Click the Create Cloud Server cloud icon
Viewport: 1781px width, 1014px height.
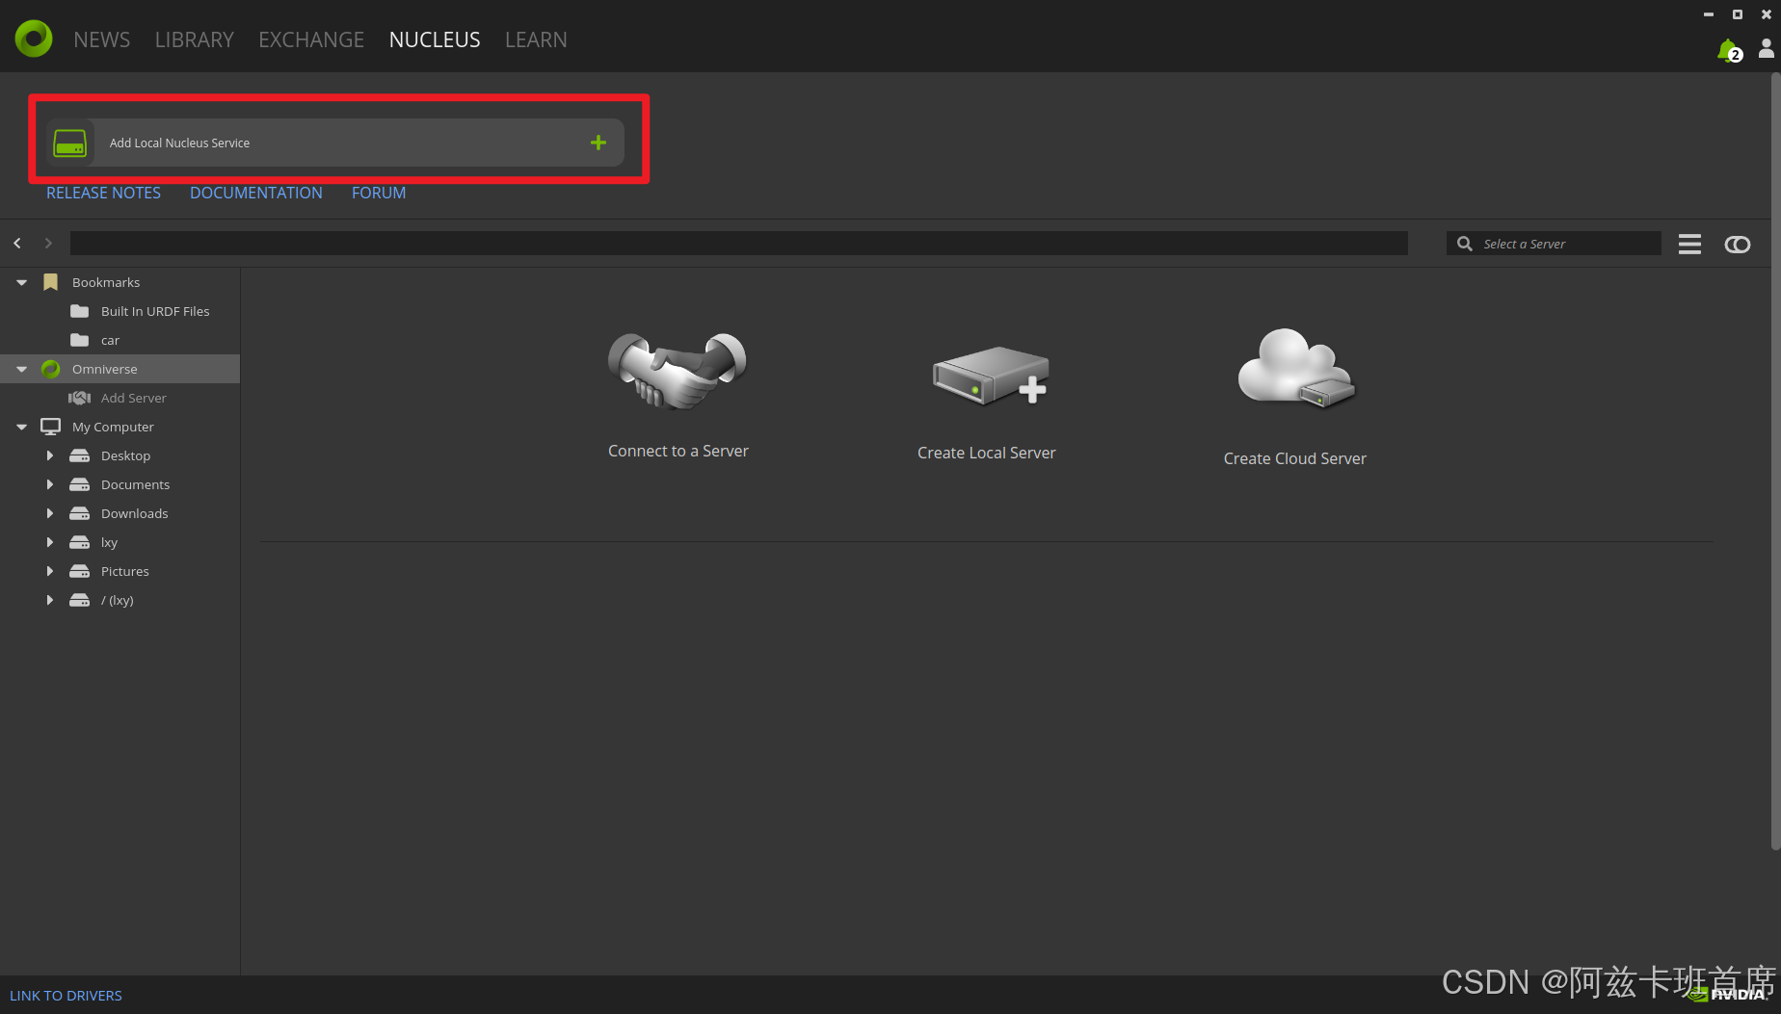pos(1296,368)
